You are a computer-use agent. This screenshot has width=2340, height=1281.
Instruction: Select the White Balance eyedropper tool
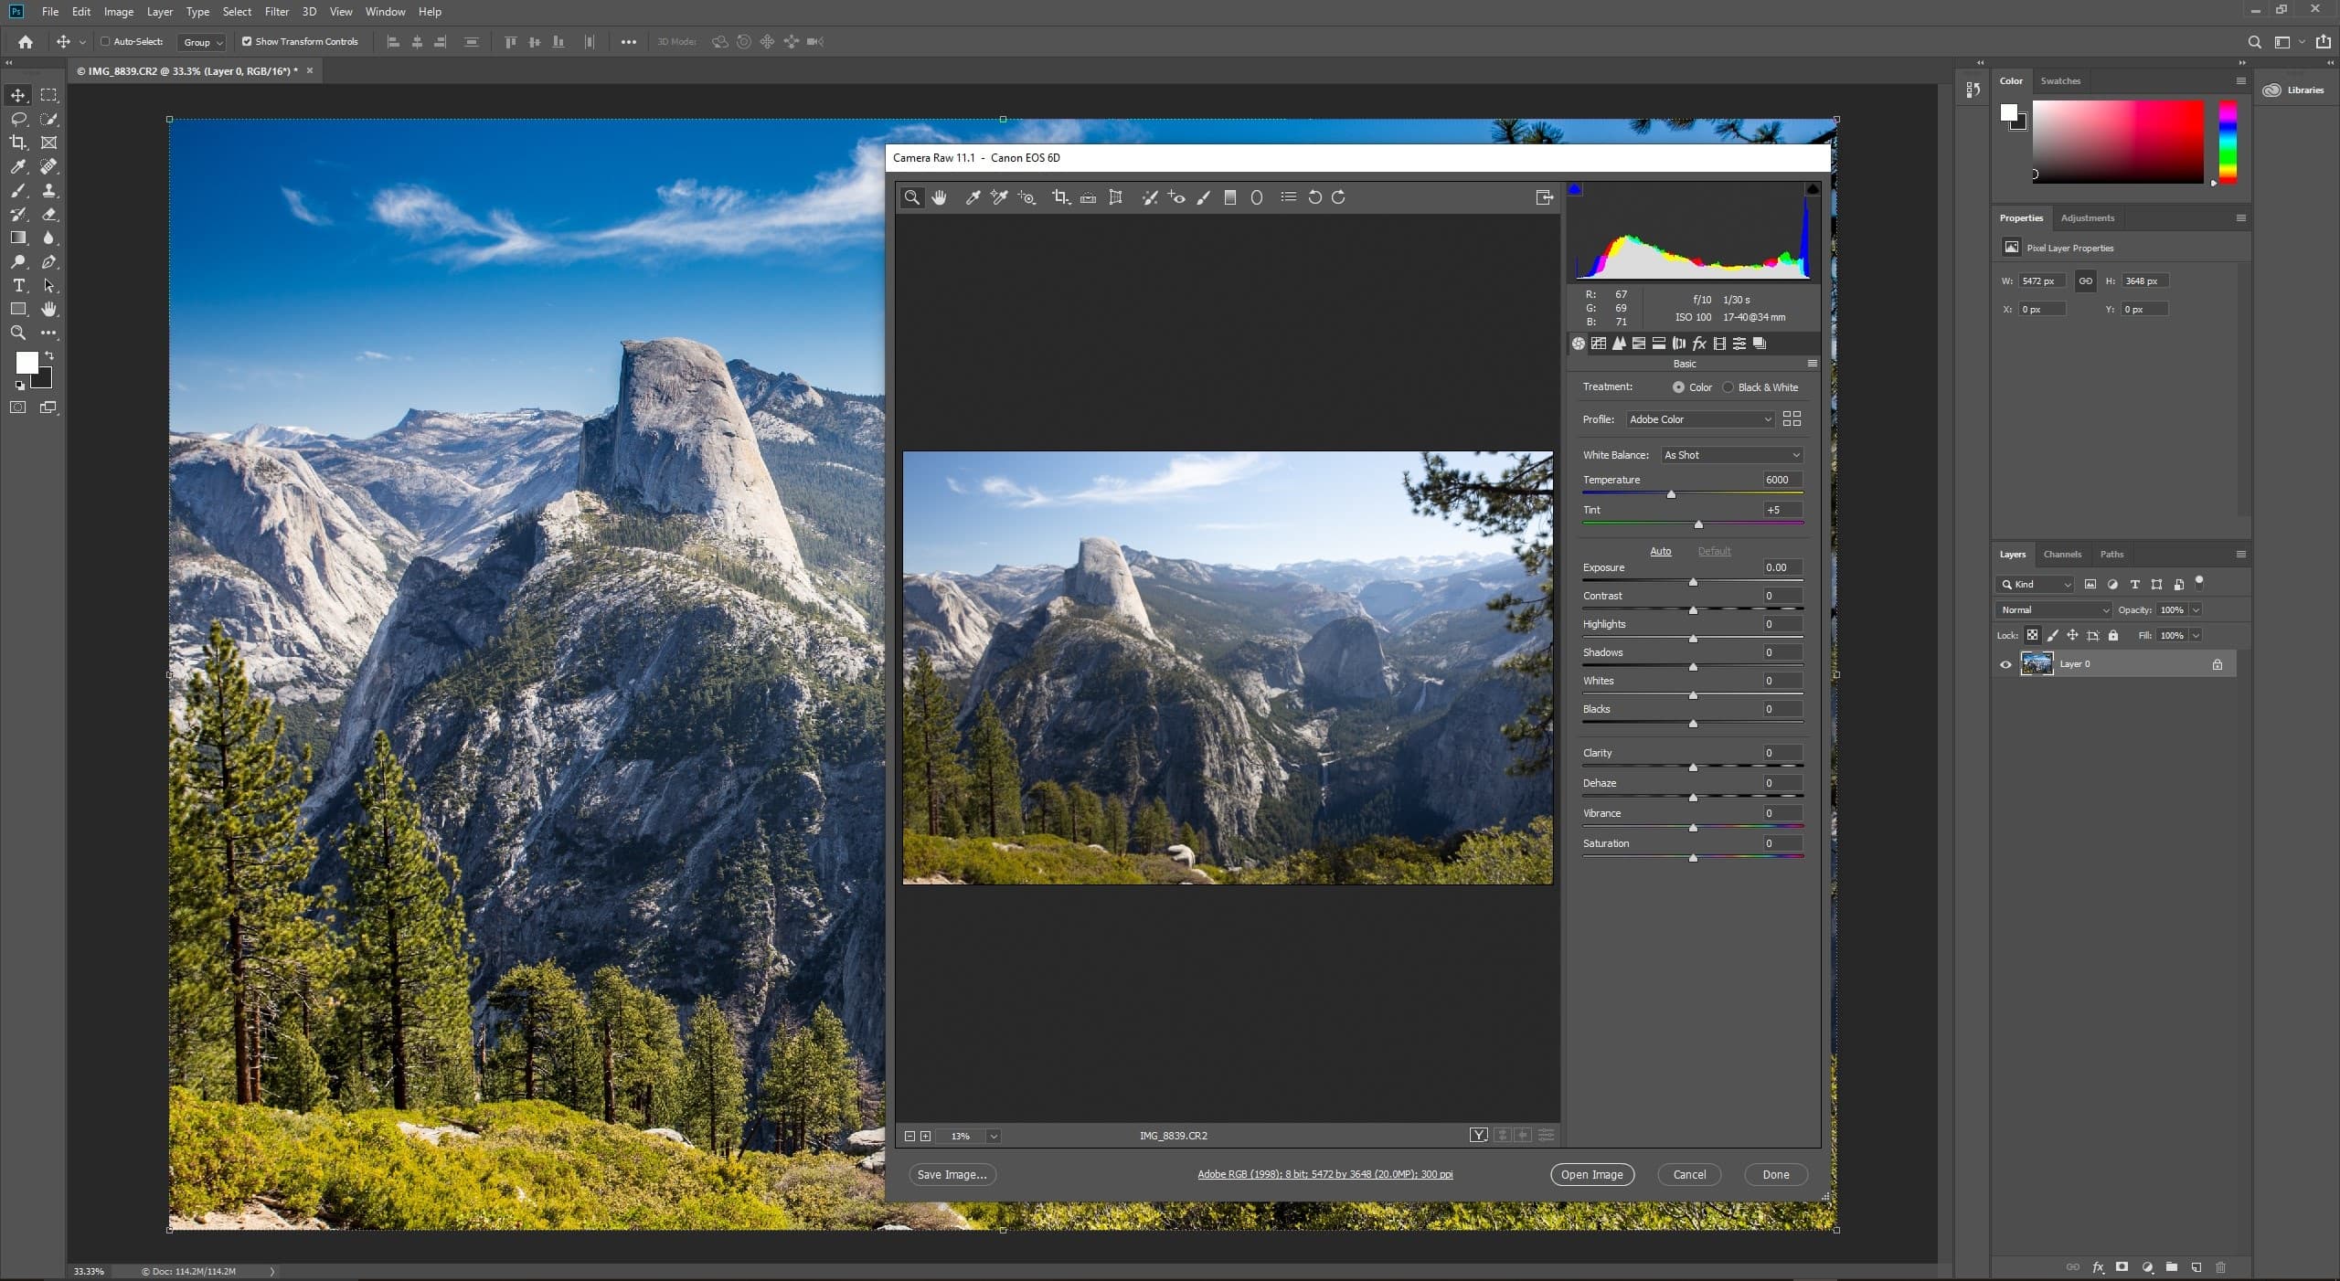pos(973,197)
